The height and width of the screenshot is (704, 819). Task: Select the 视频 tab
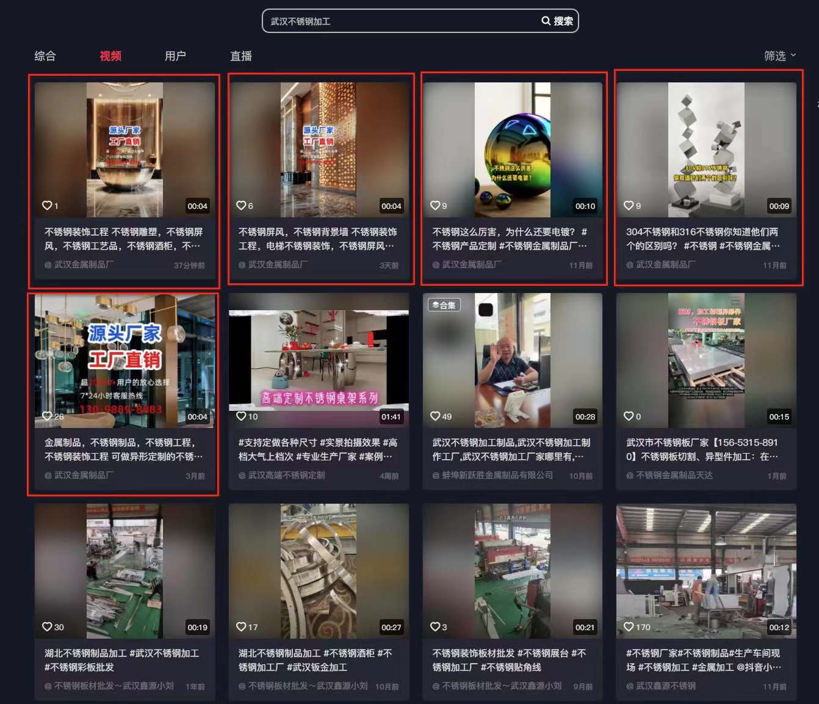click(x=110, y=56)
